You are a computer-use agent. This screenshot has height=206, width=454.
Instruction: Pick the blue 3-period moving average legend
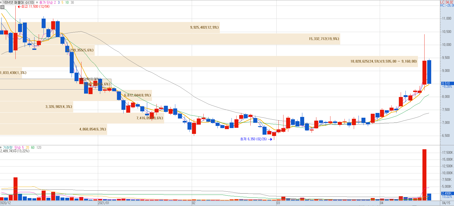coord(59,2)
